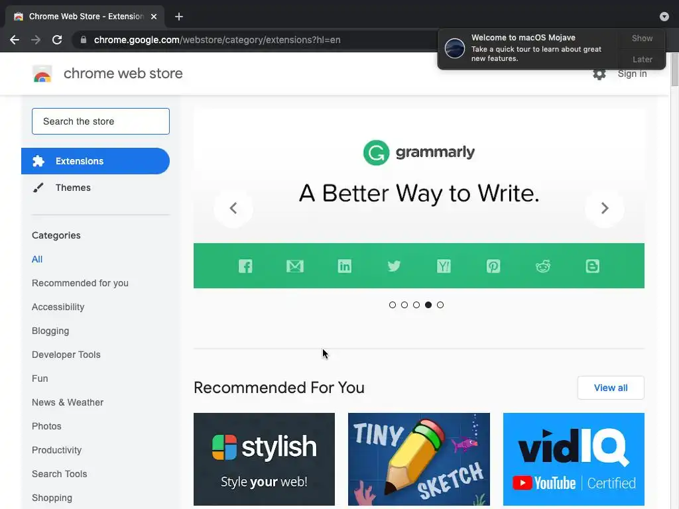Open the Developer Tools category

tap(66, 355)
